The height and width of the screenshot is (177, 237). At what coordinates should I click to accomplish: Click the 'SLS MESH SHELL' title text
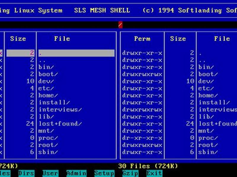pyautogui.click(x=102, y=10)
